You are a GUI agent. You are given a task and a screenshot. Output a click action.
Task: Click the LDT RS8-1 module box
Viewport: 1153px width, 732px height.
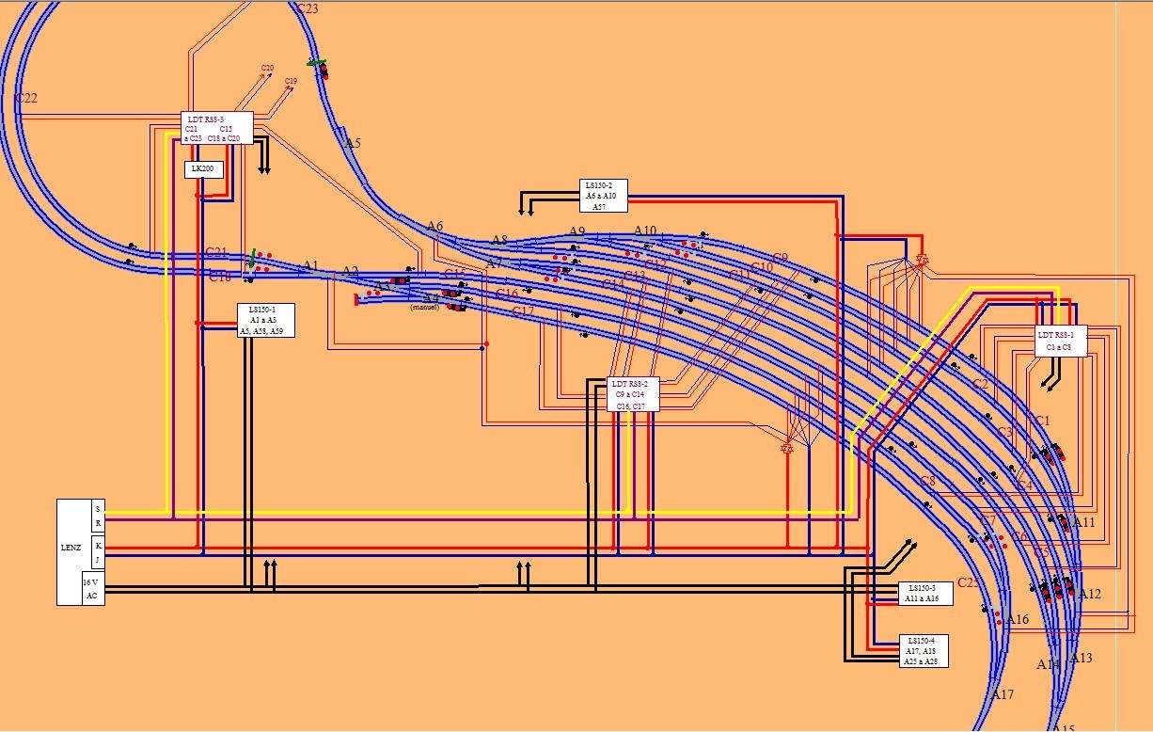click(1062, 342)
